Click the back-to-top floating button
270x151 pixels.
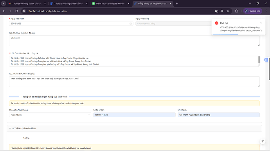click(263, 141)
